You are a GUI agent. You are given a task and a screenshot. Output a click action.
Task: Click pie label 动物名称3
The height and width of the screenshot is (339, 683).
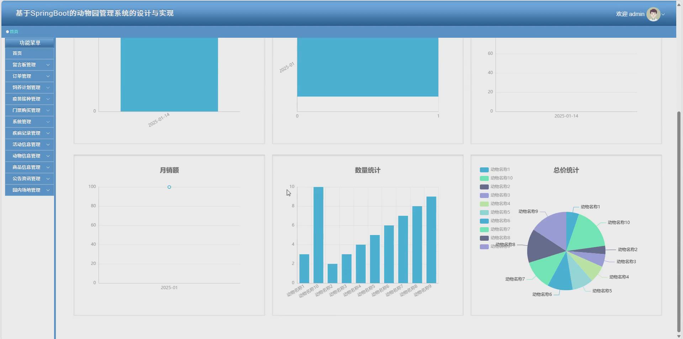click(x=626, y=262)
